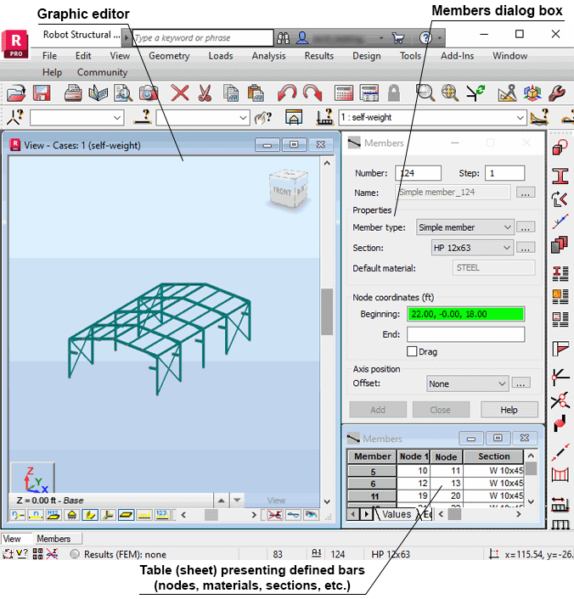This screenshot has width=574, height=599.
Task: Click the graphic view vertical scrollbar thumb
Action: pos(327,311)
